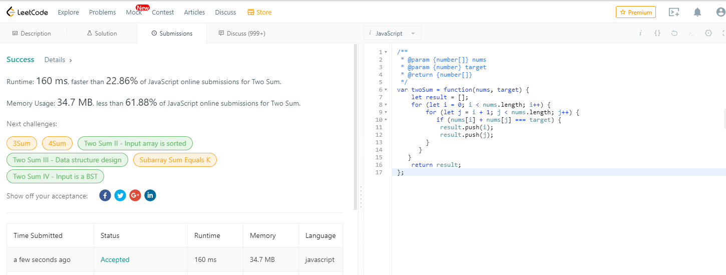Viewport: 726px width, 275px height.
Task: Open the LeetCode home logo
Action: click(x=28, y=12)
